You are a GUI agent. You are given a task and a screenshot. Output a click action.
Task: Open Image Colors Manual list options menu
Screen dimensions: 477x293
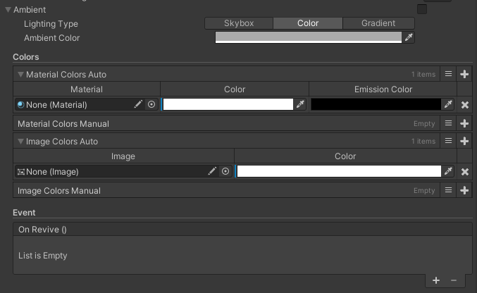(448, 190)
